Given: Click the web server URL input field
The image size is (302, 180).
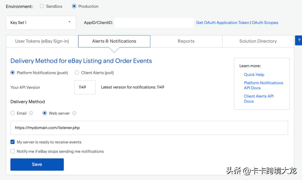Looking at the screenshot, I should (x=149, y=128).
